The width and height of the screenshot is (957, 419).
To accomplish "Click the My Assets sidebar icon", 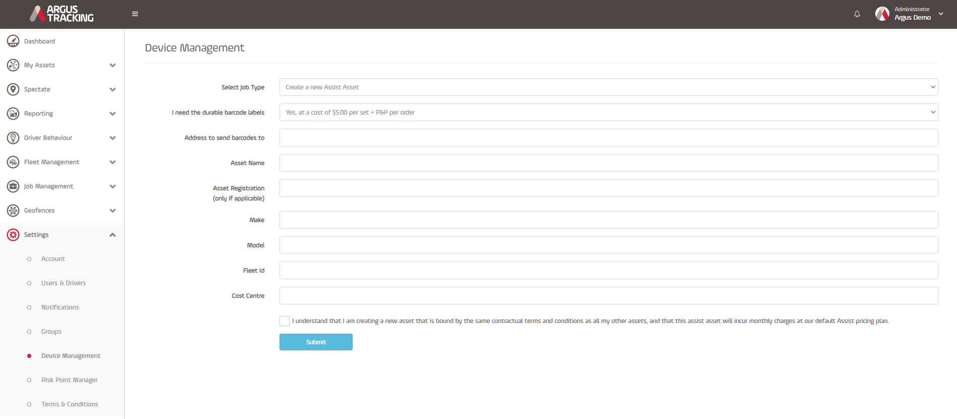I will click(13, 65).
